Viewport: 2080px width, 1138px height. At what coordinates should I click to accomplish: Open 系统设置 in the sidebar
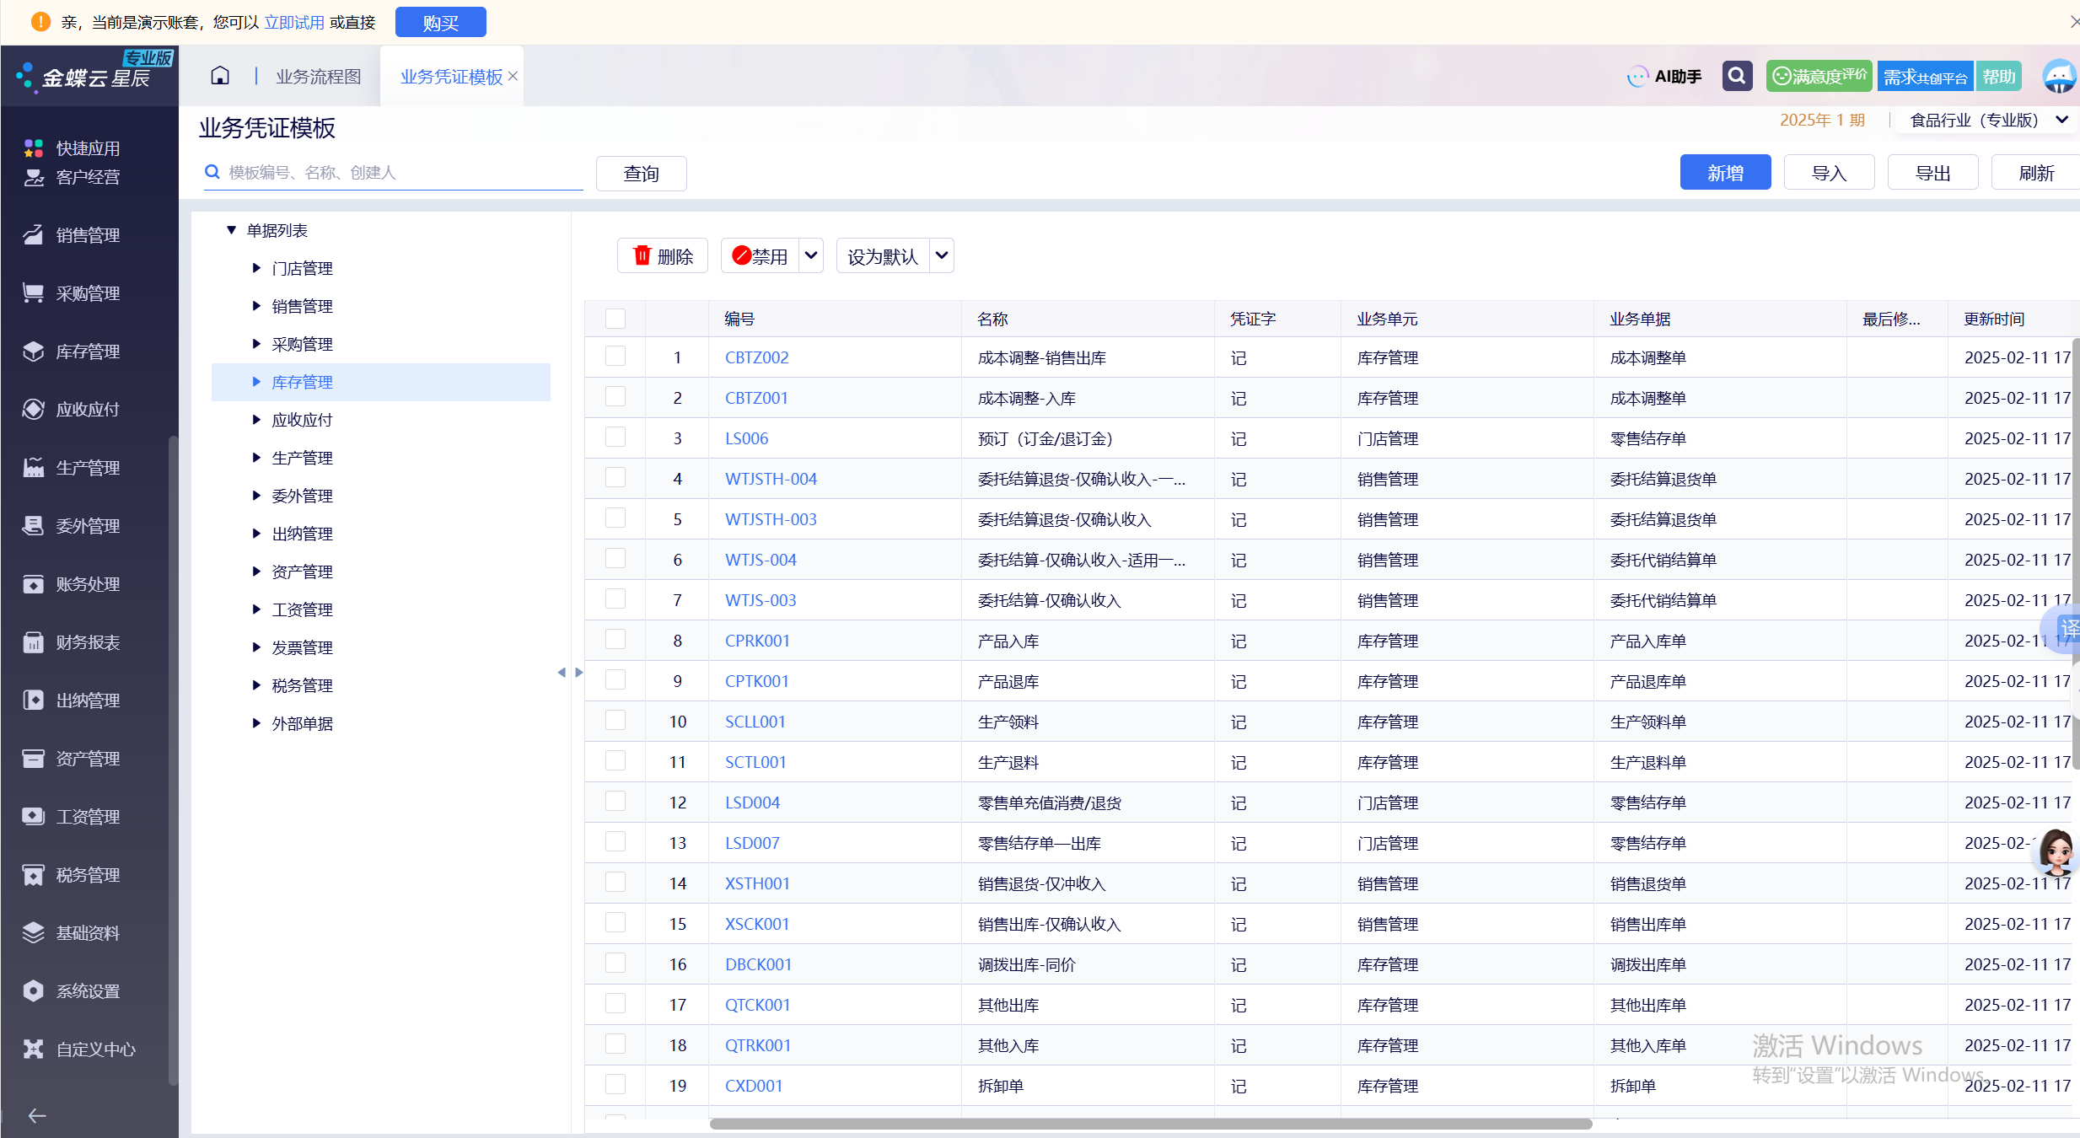88,991
